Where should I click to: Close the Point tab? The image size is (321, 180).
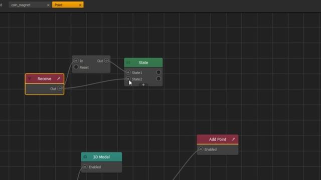[x=80, y=5]
